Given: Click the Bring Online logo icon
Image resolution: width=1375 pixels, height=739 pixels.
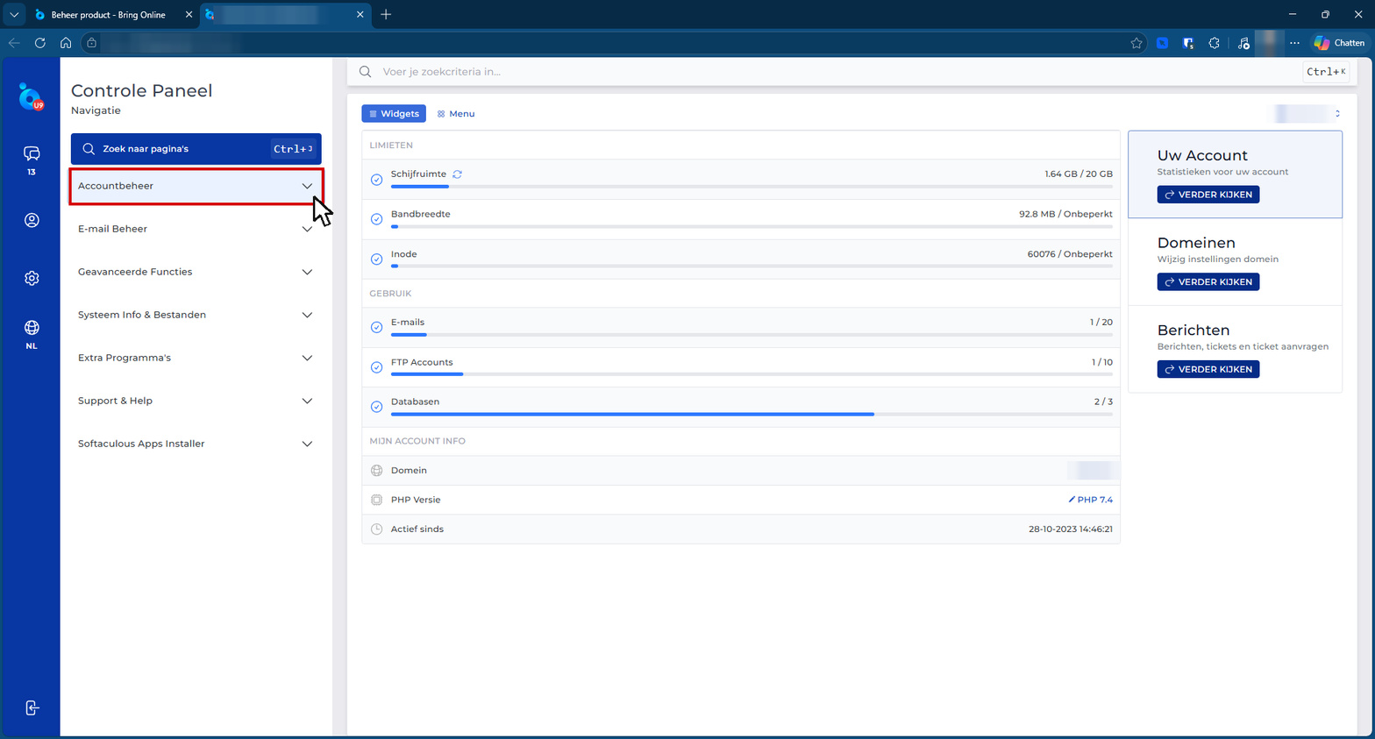Looking at the screenshot, I should point(31,96).
